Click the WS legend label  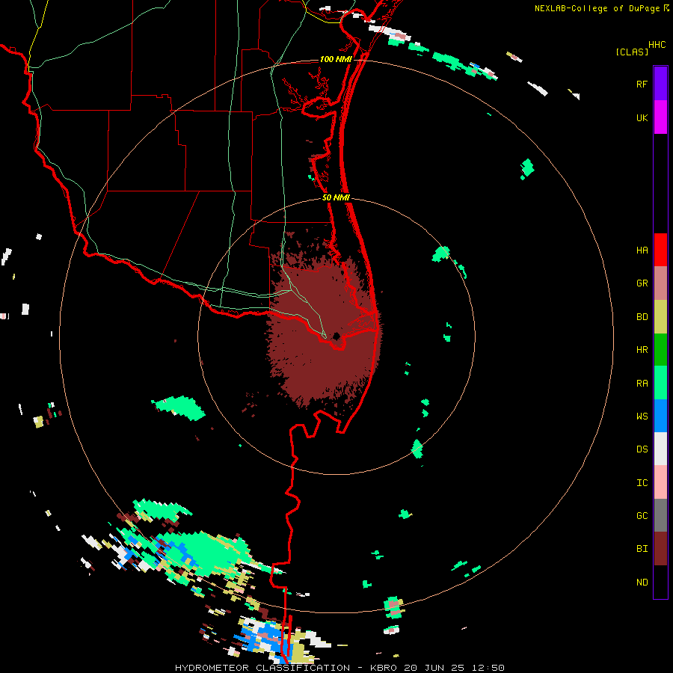point(642,417)
